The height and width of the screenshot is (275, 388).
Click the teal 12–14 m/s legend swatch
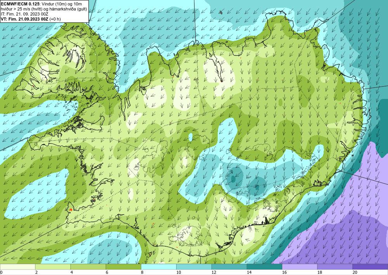[x=229, y=266]
